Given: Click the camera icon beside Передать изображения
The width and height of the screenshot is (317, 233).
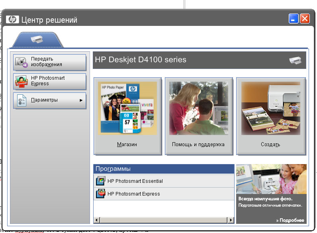Looking at the screenshot, I should [x=22, y=62].
